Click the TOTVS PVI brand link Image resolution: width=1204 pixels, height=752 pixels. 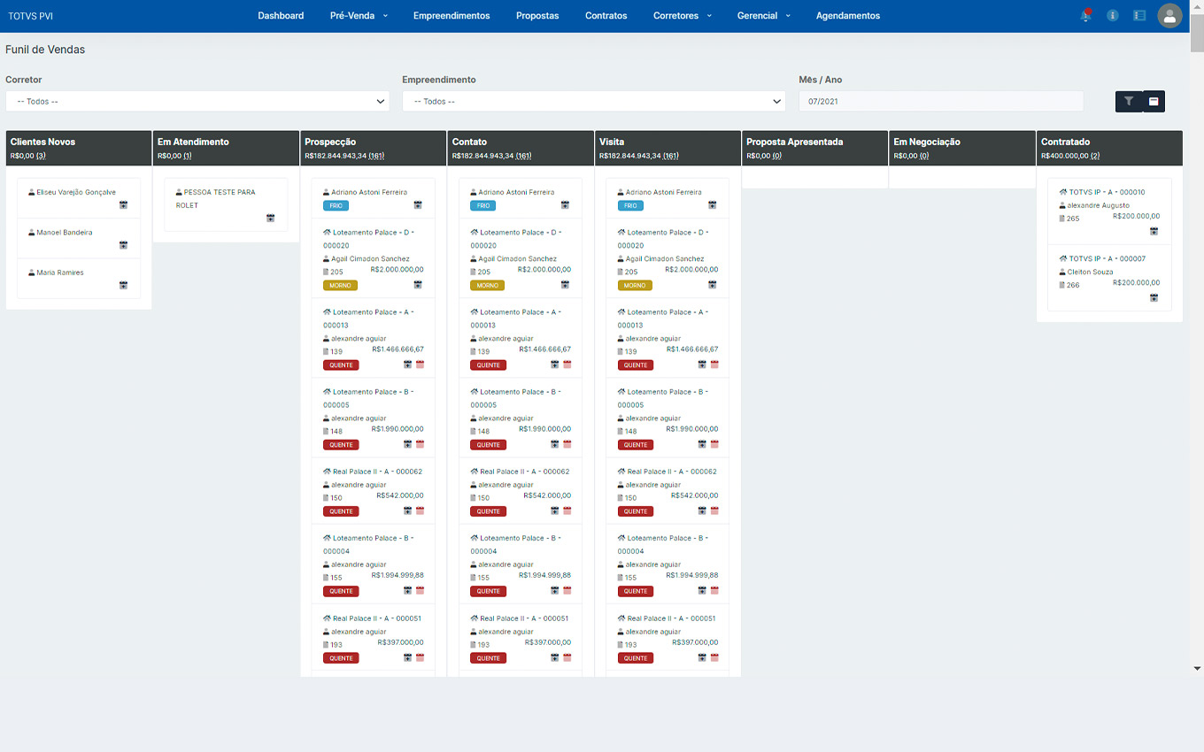click(x=31, y=16)
